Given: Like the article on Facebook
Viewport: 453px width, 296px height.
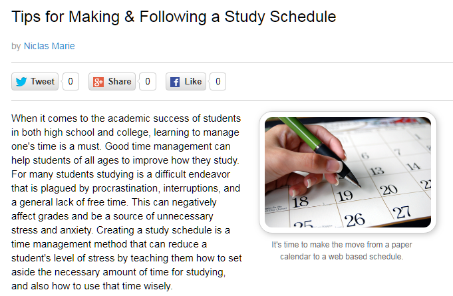Looking at the screenshot, I should [186, 82].
